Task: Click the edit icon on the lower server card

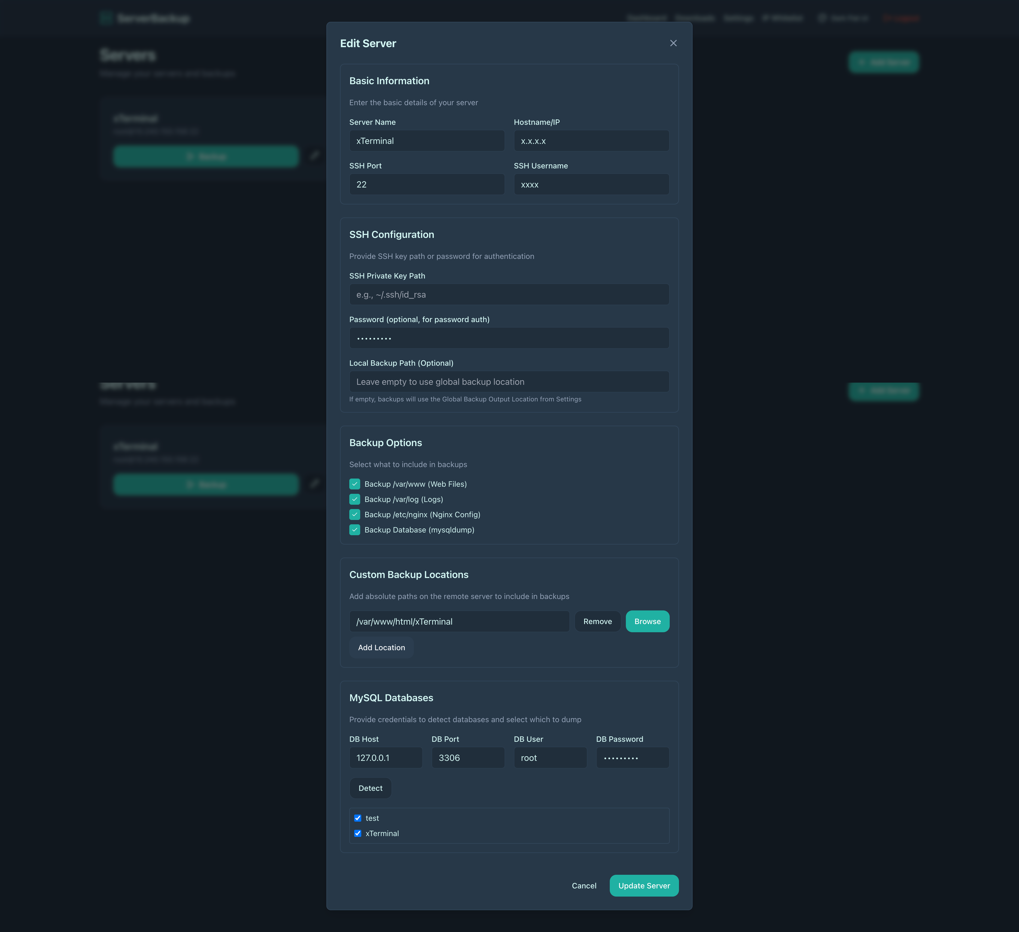Action: click(x=315, y=484)
